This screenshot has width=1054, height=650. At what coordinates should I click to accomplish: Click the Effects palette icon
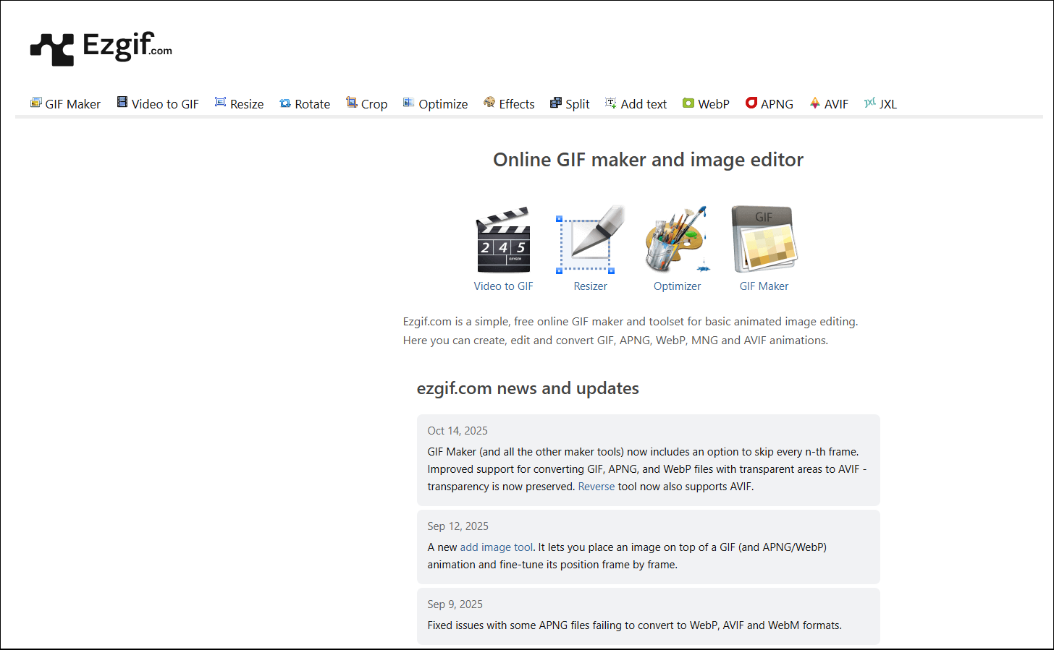[x=489, y=103]
